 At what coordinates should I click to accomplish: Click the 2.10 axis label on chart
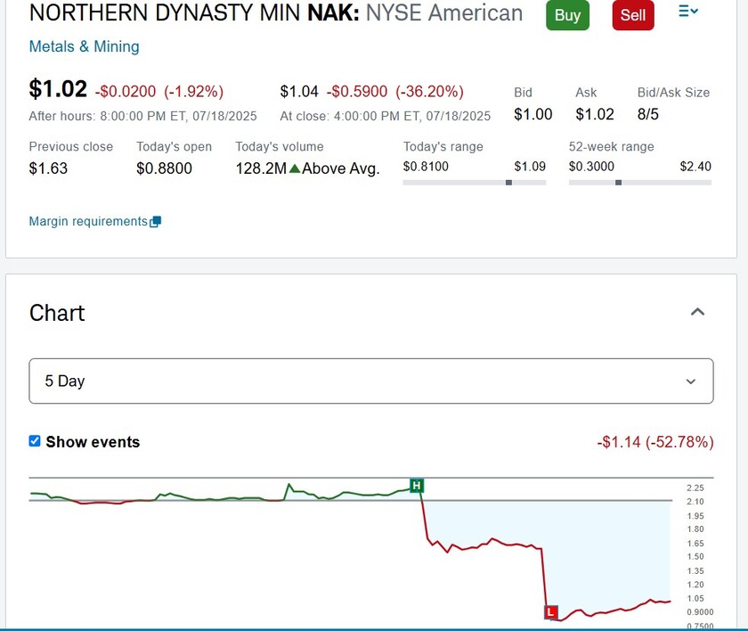pos(695,502)
